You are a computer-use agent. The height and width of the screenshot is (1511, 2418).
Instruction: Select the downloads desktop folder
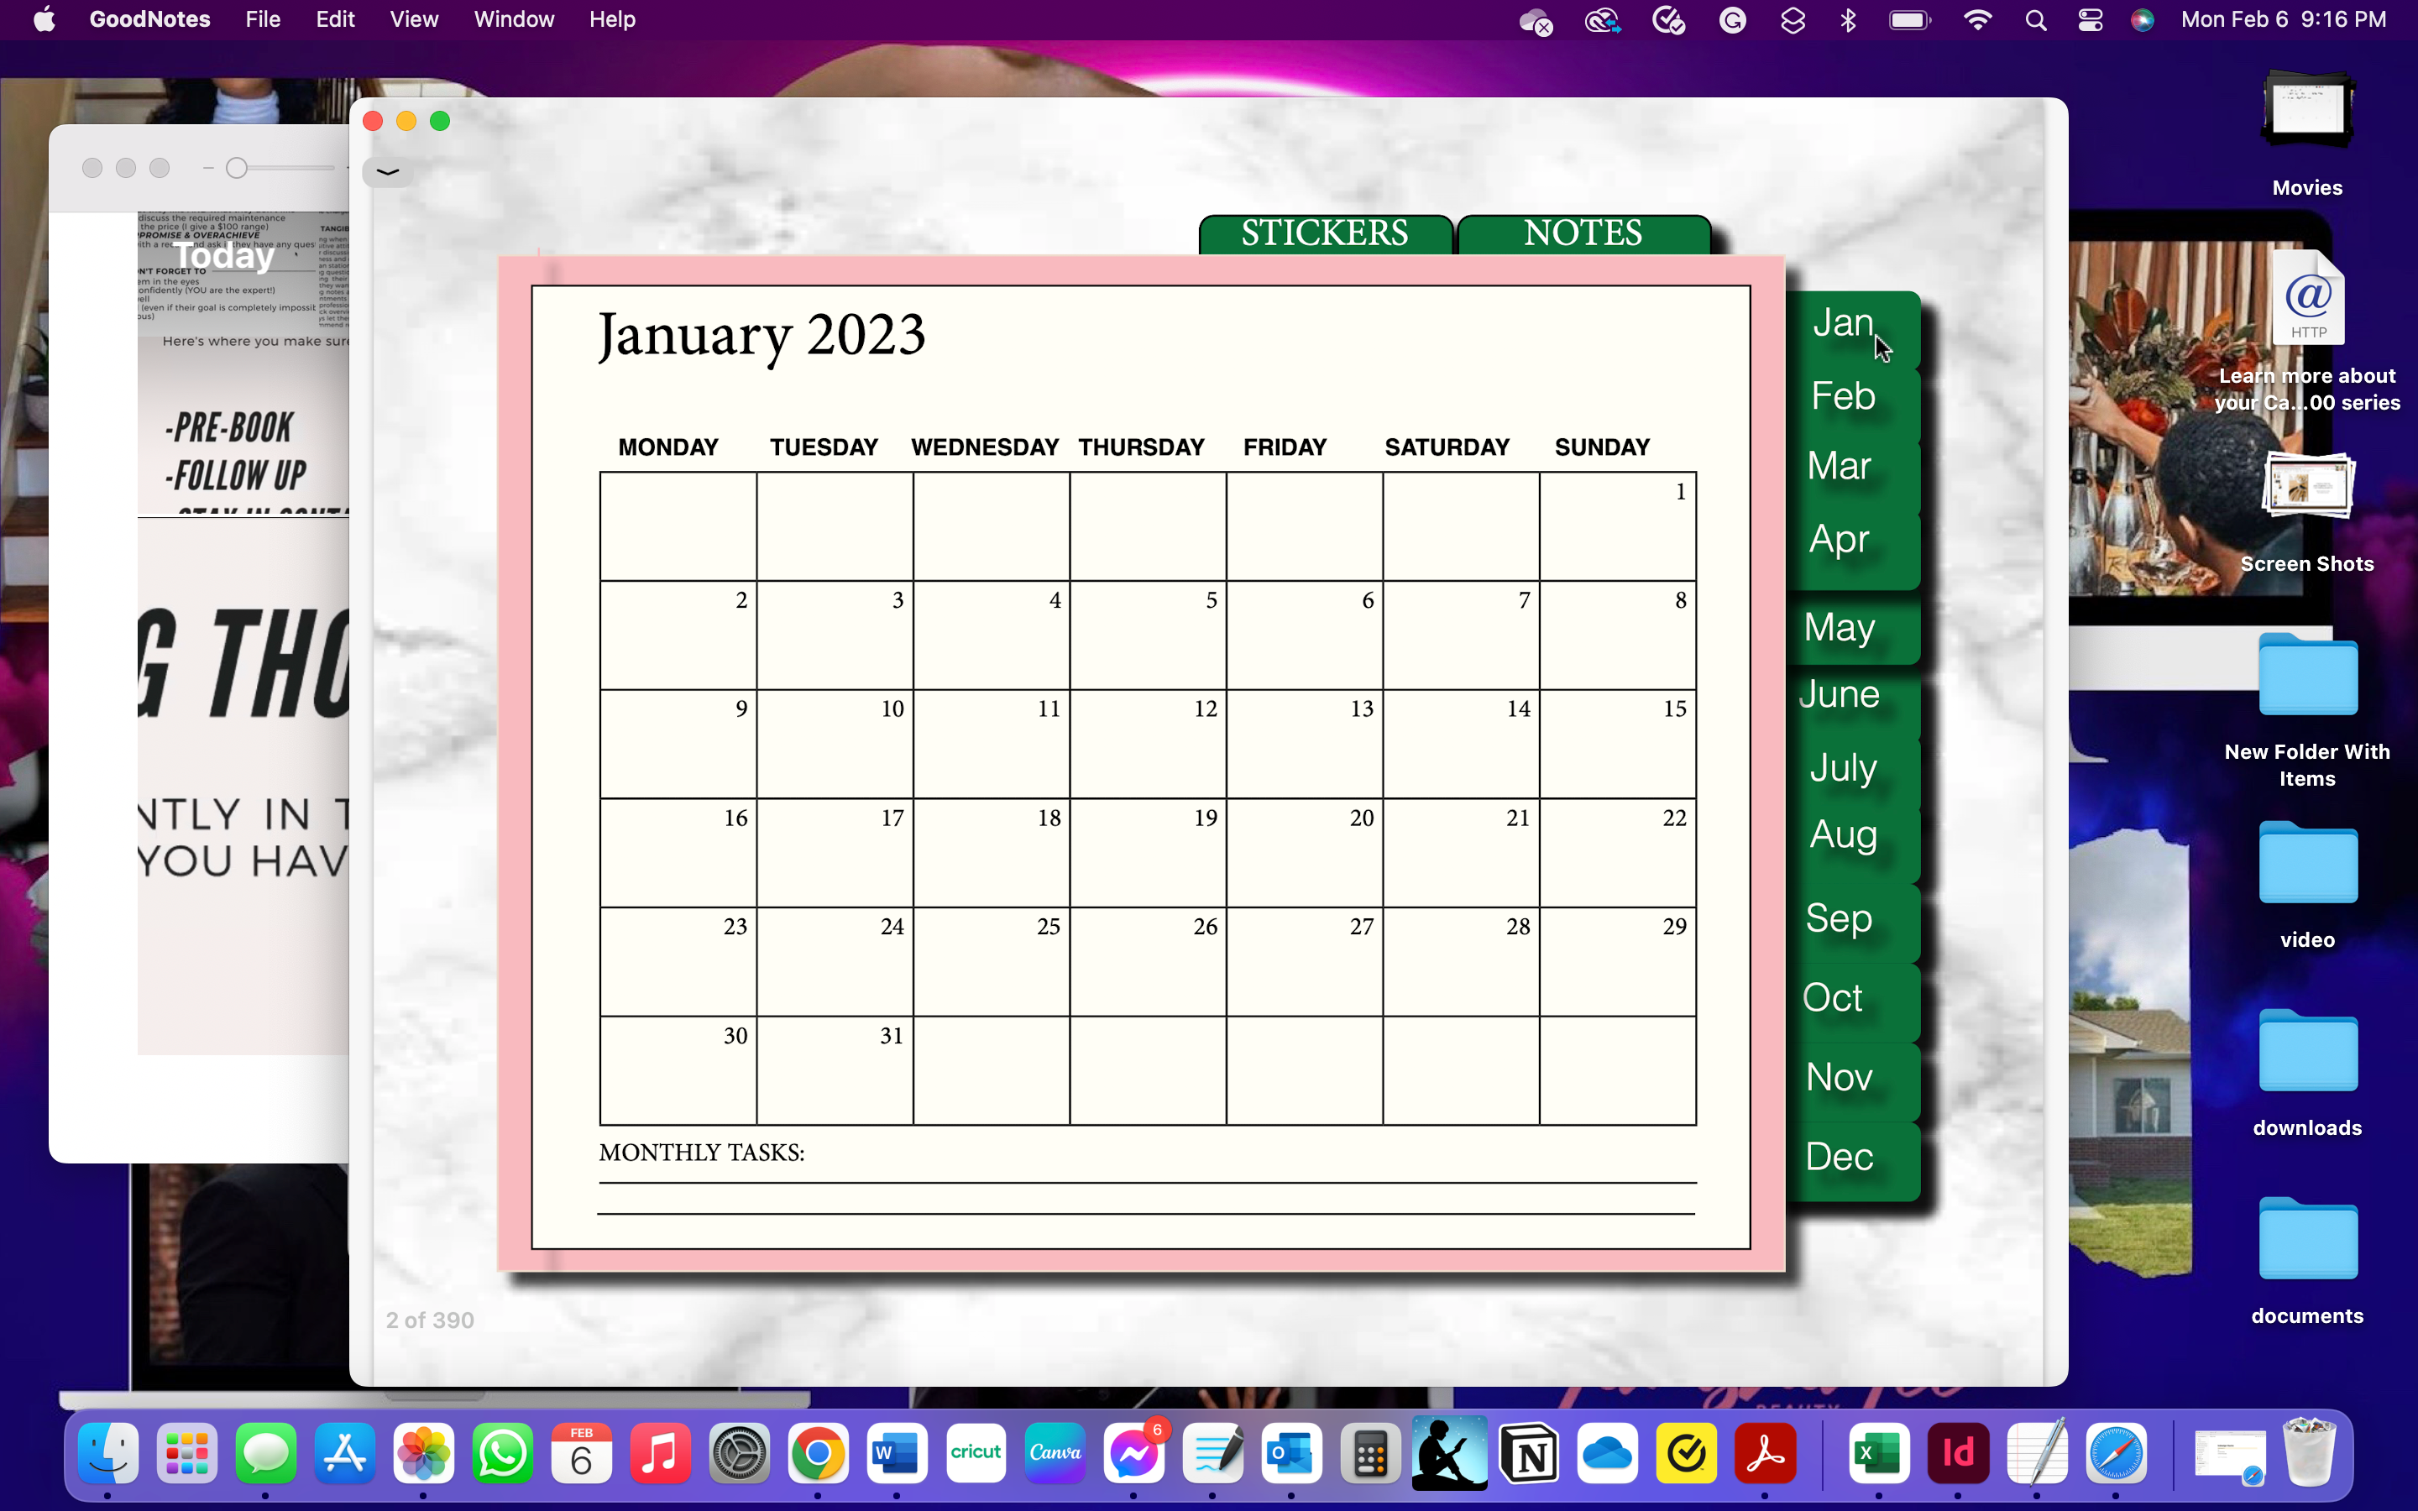[2307, 1074]
